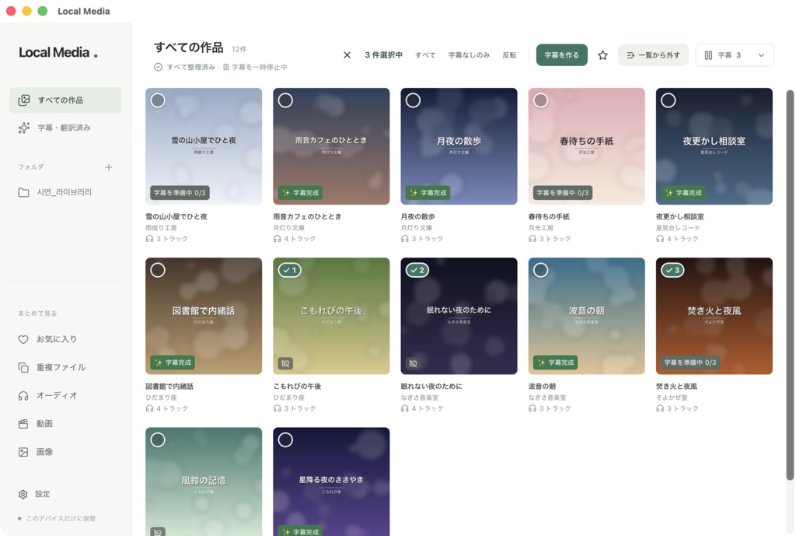Click the check circle status icon under title
This screenshot has height=536, width=796.
(x=158, y=67)
